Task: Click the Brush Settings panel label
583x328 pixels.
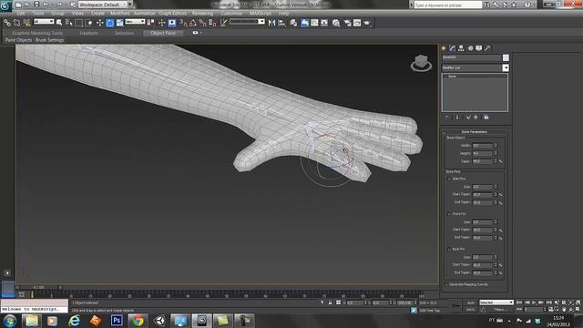Action: tap(49, 40)
